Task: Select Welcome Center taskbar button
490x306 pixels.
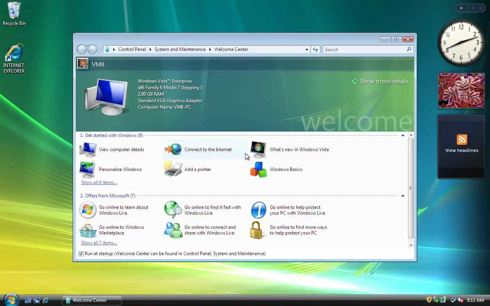Action: click(x=92, y=300)
